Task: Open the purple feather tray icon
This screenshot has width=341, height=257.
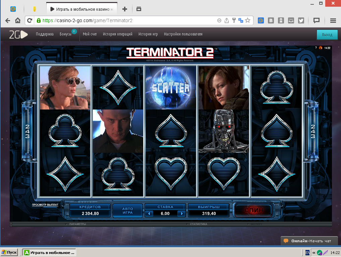Action: pos(326,252)
